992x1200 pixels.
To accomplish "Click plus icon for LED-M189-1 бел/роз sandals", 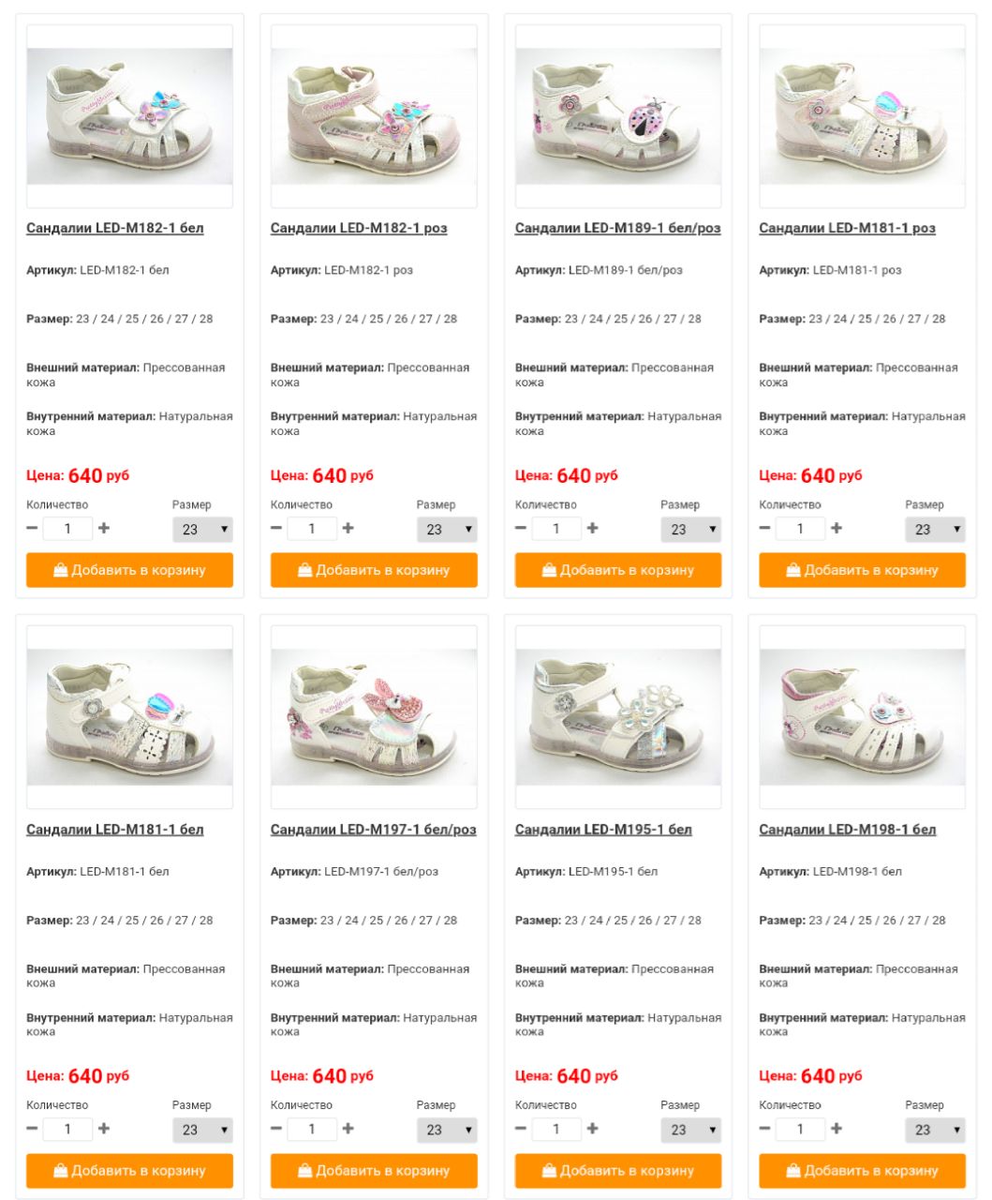I will (x=593, y=528).
